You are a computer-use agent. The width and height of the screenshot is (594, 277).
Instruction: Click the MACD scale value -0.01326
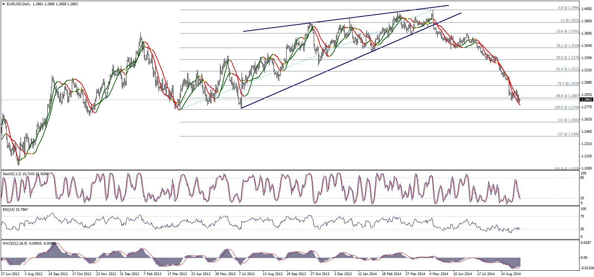587,268
